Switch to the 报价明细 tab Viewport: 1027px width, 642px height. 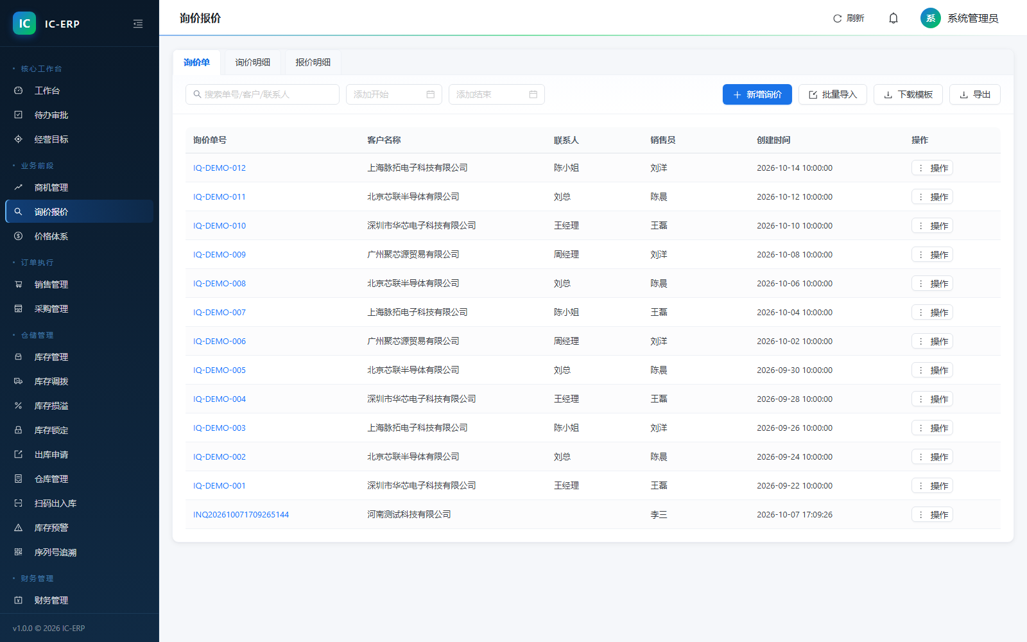point(313,62)
